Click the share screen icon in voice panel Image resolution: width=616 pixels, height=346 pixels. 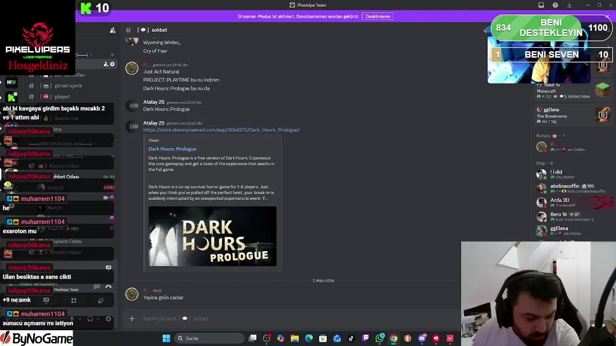(x=46, y=300)
